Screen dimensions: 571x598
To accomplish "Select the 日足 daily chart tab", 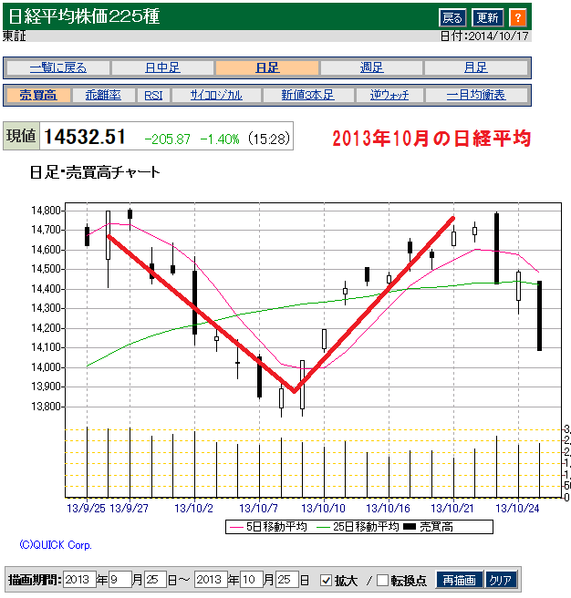I will 267,67.
